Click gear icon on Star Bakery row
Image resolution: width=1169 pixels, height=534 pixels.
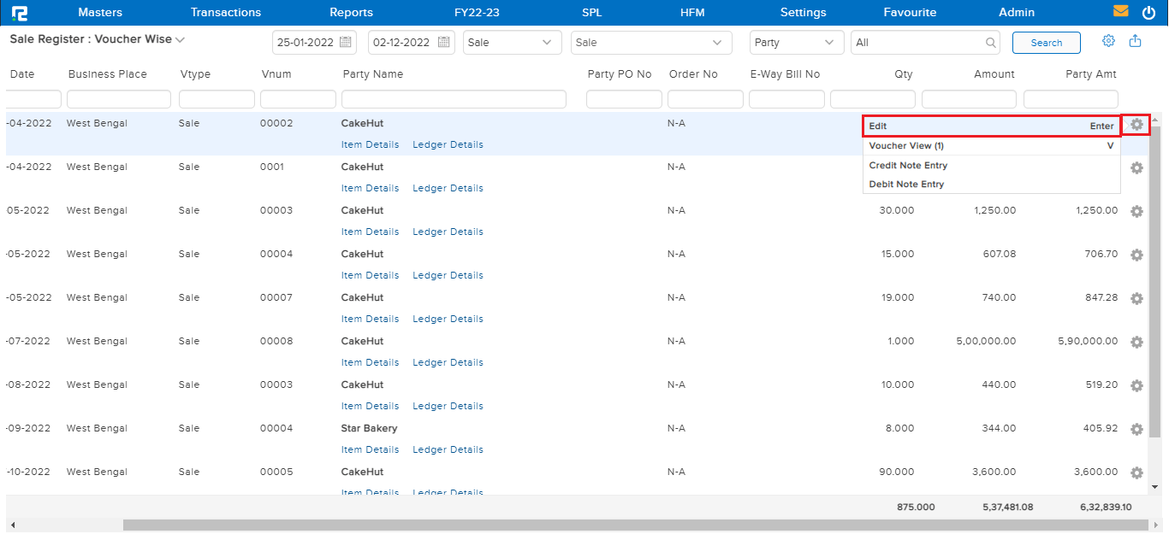coord(1136,429)
